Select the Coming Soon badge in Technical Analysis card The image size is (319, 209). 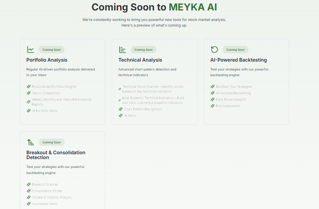144,50
